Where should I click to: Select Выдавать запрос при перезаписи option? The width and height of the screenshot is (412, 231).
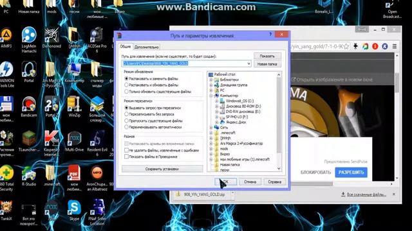tap(153, 108)
